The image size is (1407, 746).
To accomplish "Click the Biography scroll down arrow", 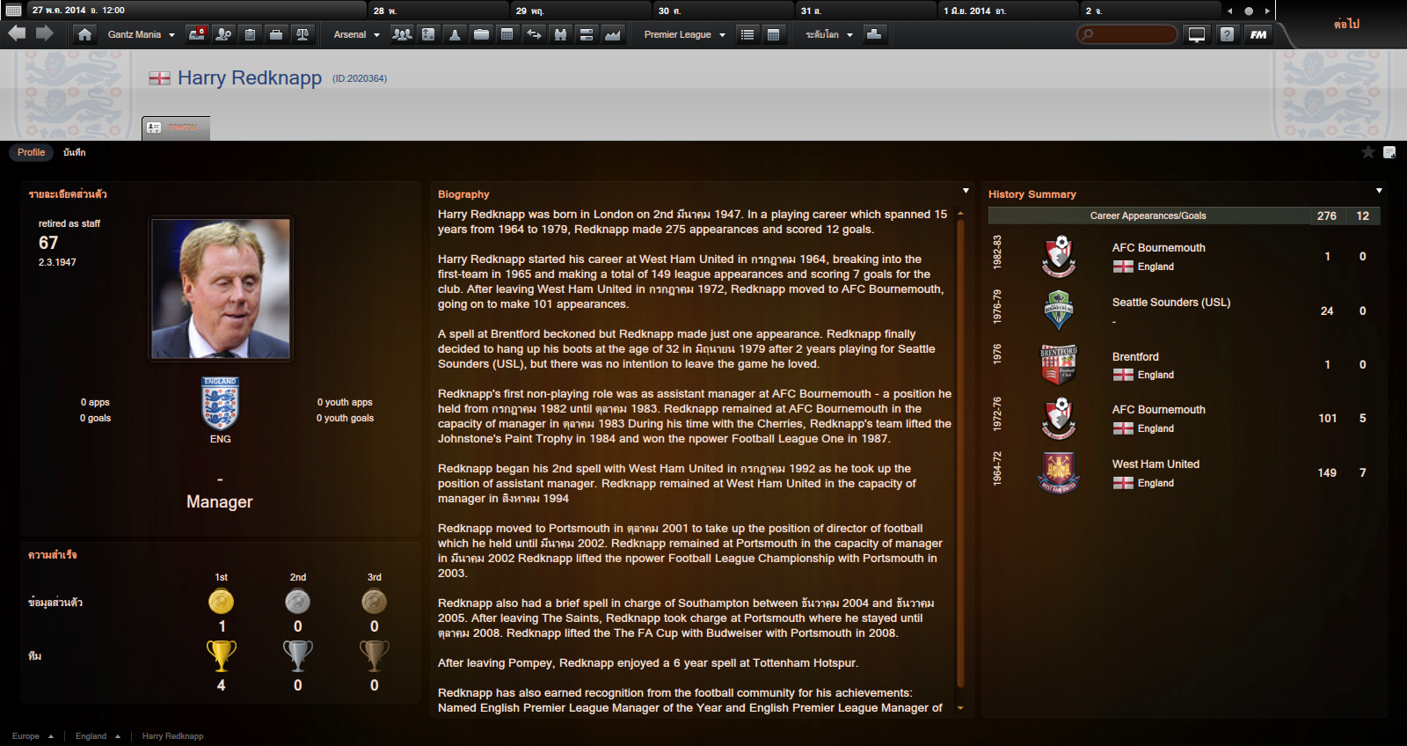I will click(960, 707).
